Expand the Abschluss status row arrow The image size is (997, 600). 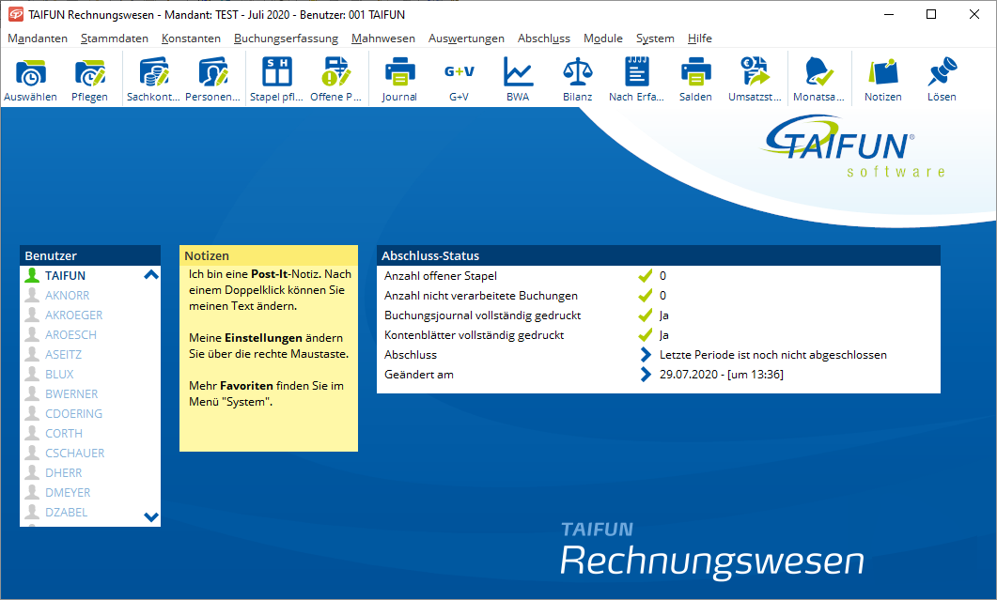click(x=645, y=355)
